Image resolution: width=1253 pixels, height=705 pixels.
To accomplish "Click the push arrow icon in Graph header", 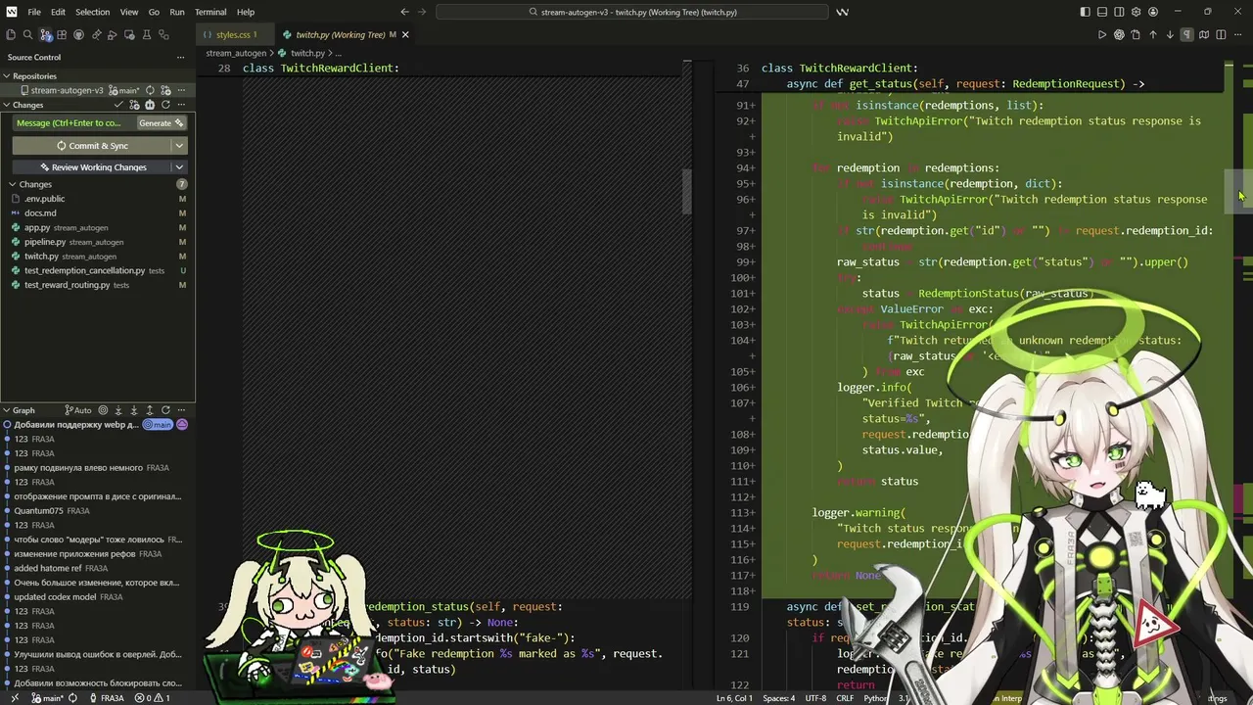I will [x=150, y=410].
